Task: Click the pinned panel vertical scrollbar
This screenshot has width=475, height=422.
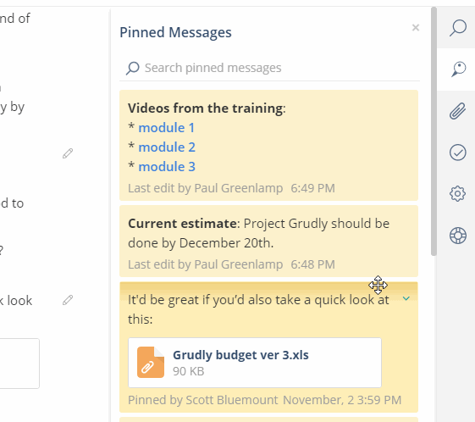Action: [x=434, y=131]
